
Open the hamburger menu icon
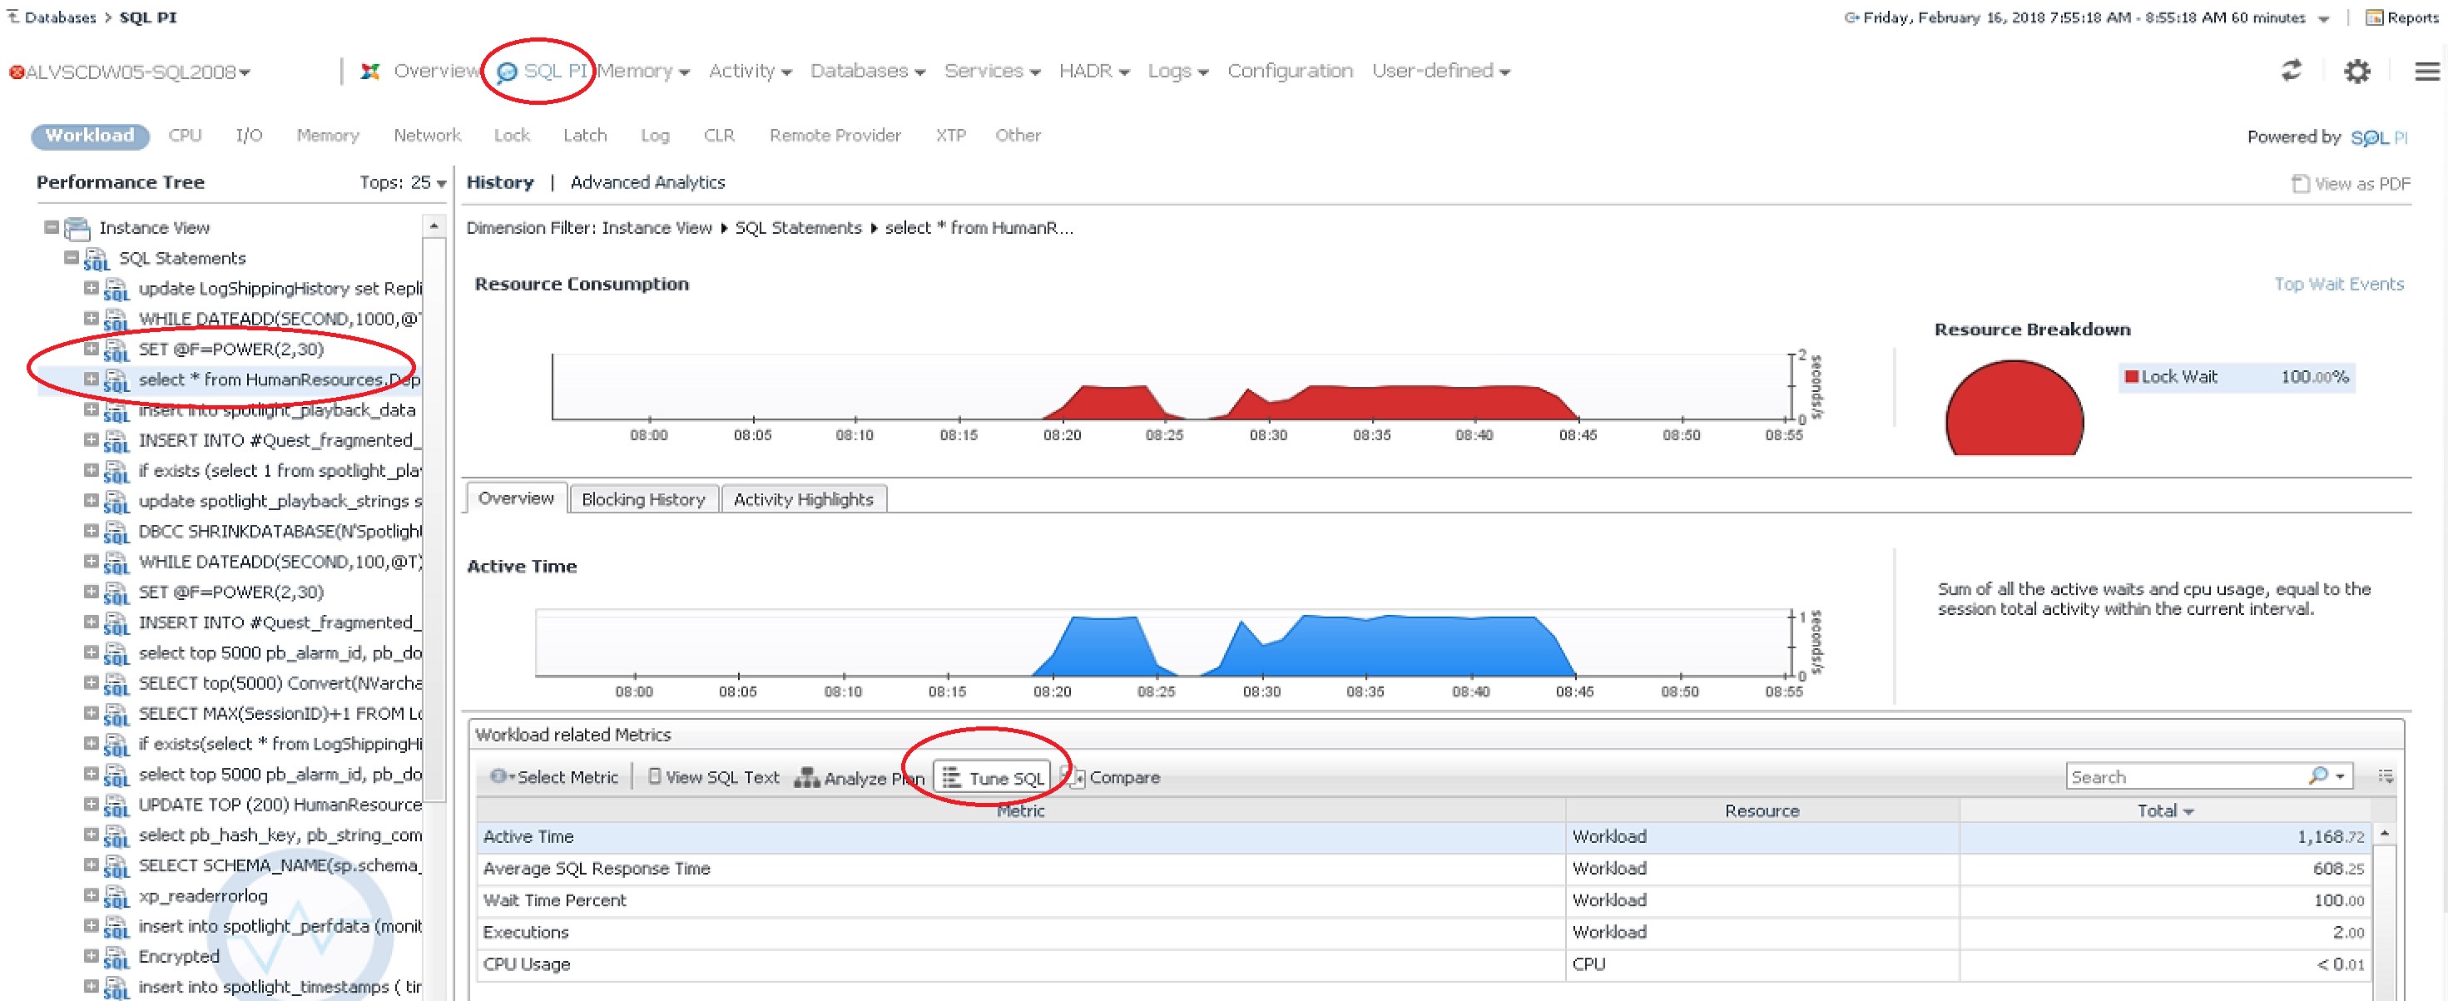pos(2426,72)
